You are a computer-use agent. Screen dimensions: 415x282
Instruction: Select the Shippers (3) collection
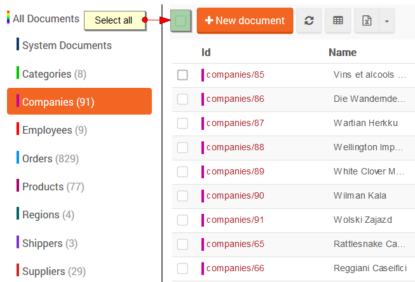47,243
